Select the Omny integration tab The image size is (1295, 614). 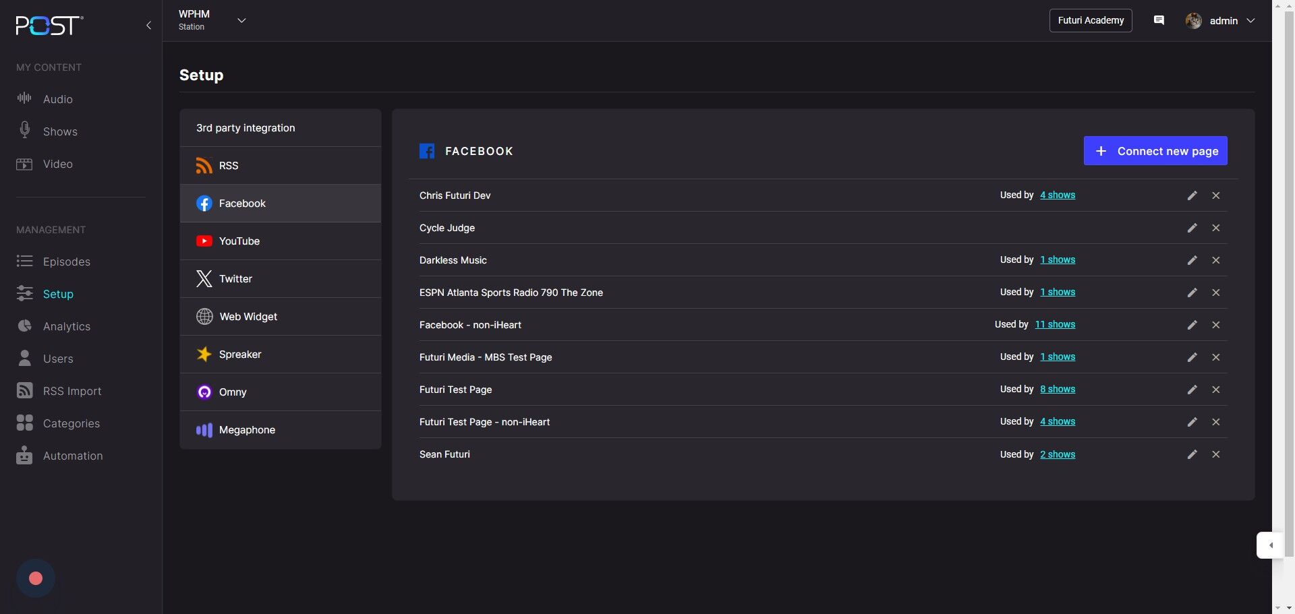pyautogui.click(x=281, y=392)
